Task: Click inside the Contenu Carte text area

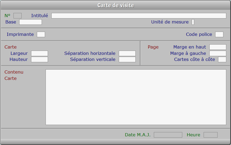Action: pyautogui.click(x=136, y=97)
